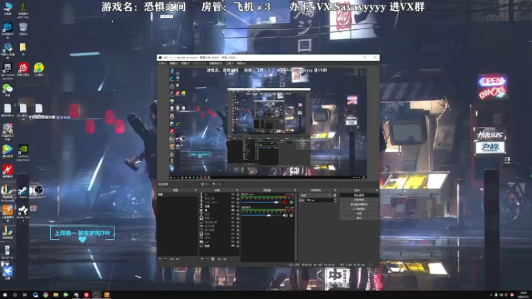Viewport: 532px width, 299px height.
Task: Open source properties gear in Sources footer
Action: coord(213,258)
